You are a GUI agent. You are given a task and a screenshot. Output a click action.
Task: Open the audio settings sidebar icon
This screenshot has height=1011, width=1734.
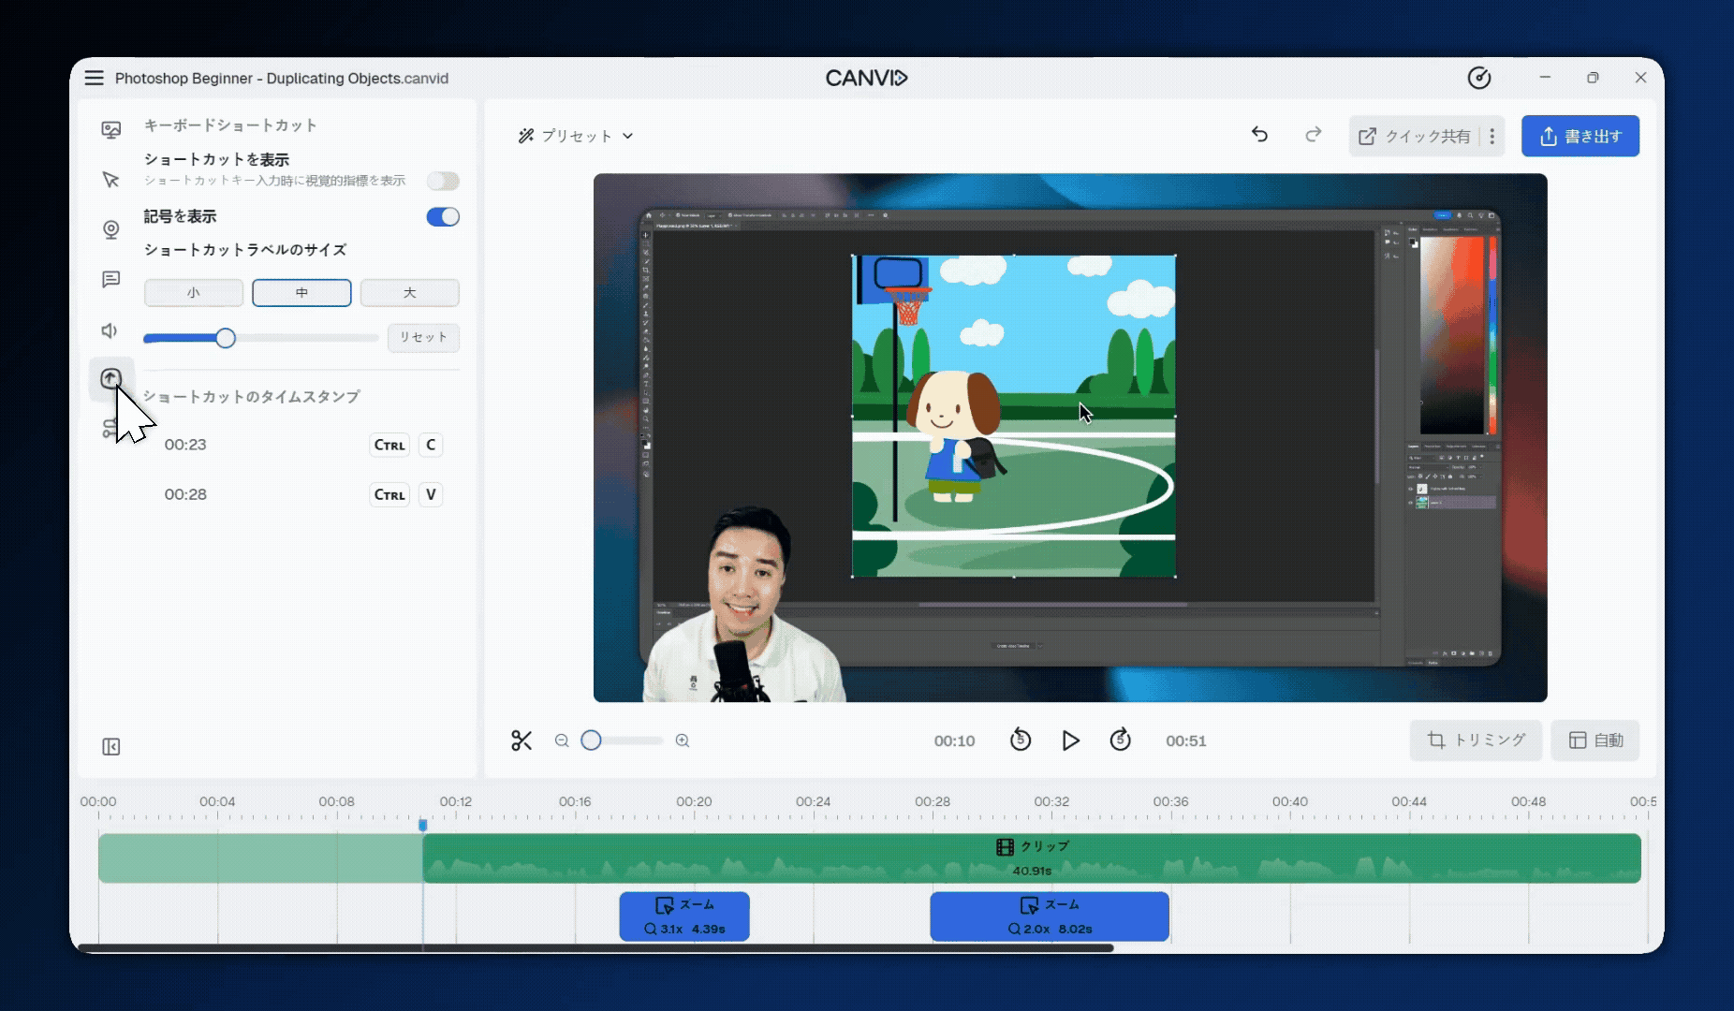[x=110, y=330]
